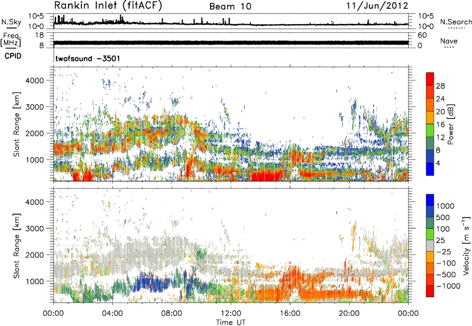Click the 08:00 time tick label
Image resolution: width=472 pixels, height=326 pixels.
click(x=172, y=314)
